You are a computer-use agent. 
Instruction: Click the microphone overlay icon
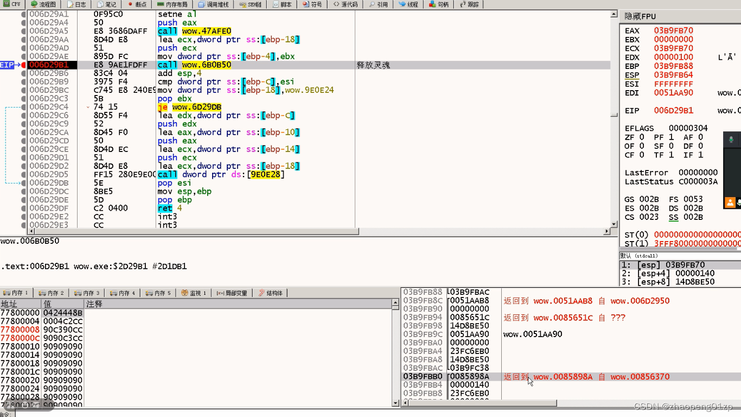pyautogui.click(x=731, y=140)
